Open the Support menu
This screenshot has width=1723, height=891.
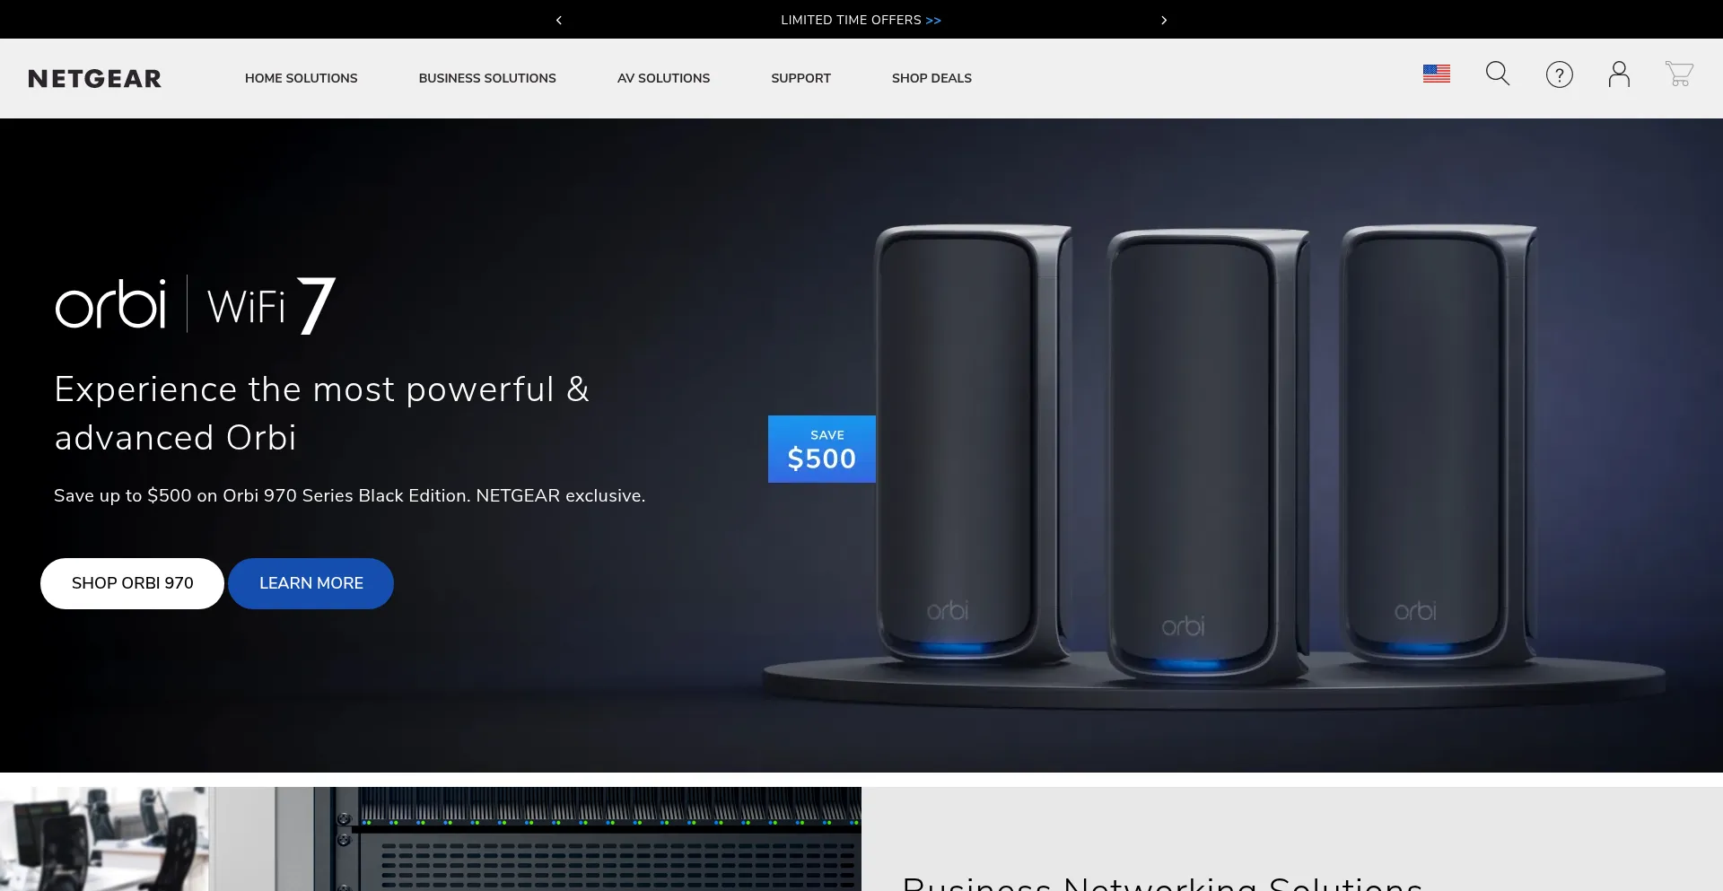[x=800, y=78]
